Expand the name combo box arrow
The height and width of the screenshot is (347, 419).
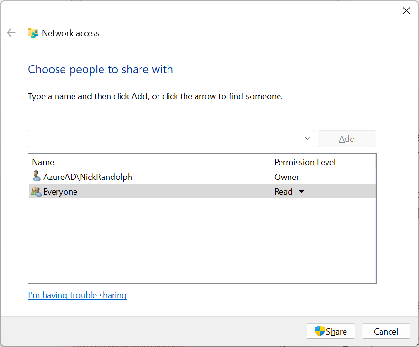307,139
